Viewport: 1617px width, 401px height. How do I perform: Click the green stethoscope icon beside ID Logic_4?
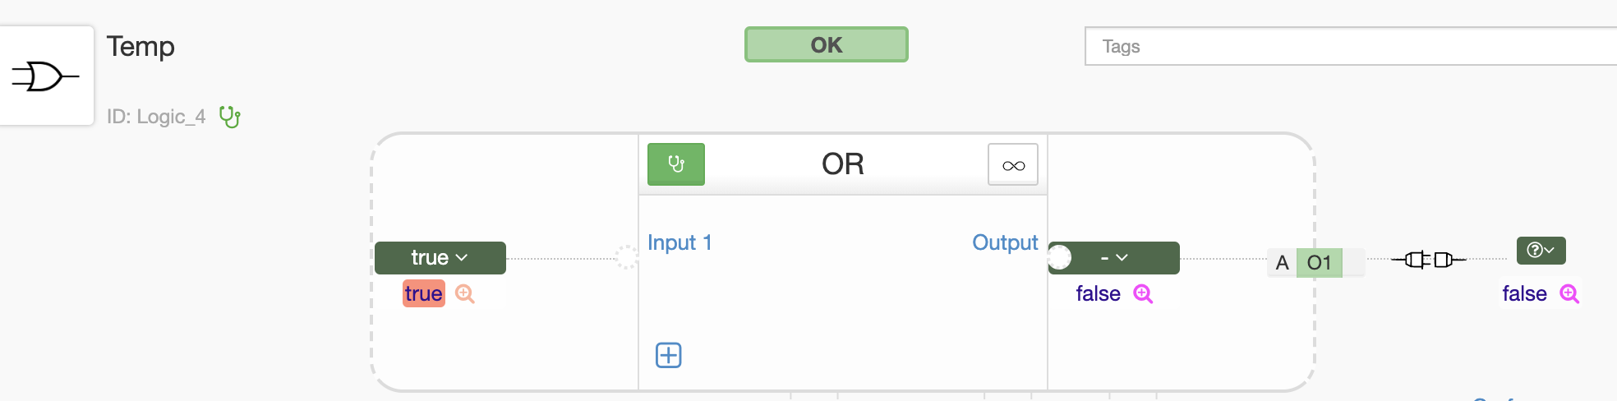230,117
